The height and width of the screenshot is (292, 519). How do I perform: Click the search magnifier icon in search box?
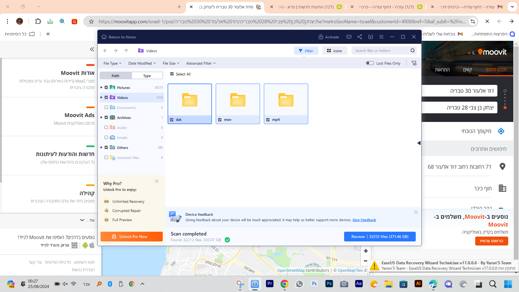(412, 51)
